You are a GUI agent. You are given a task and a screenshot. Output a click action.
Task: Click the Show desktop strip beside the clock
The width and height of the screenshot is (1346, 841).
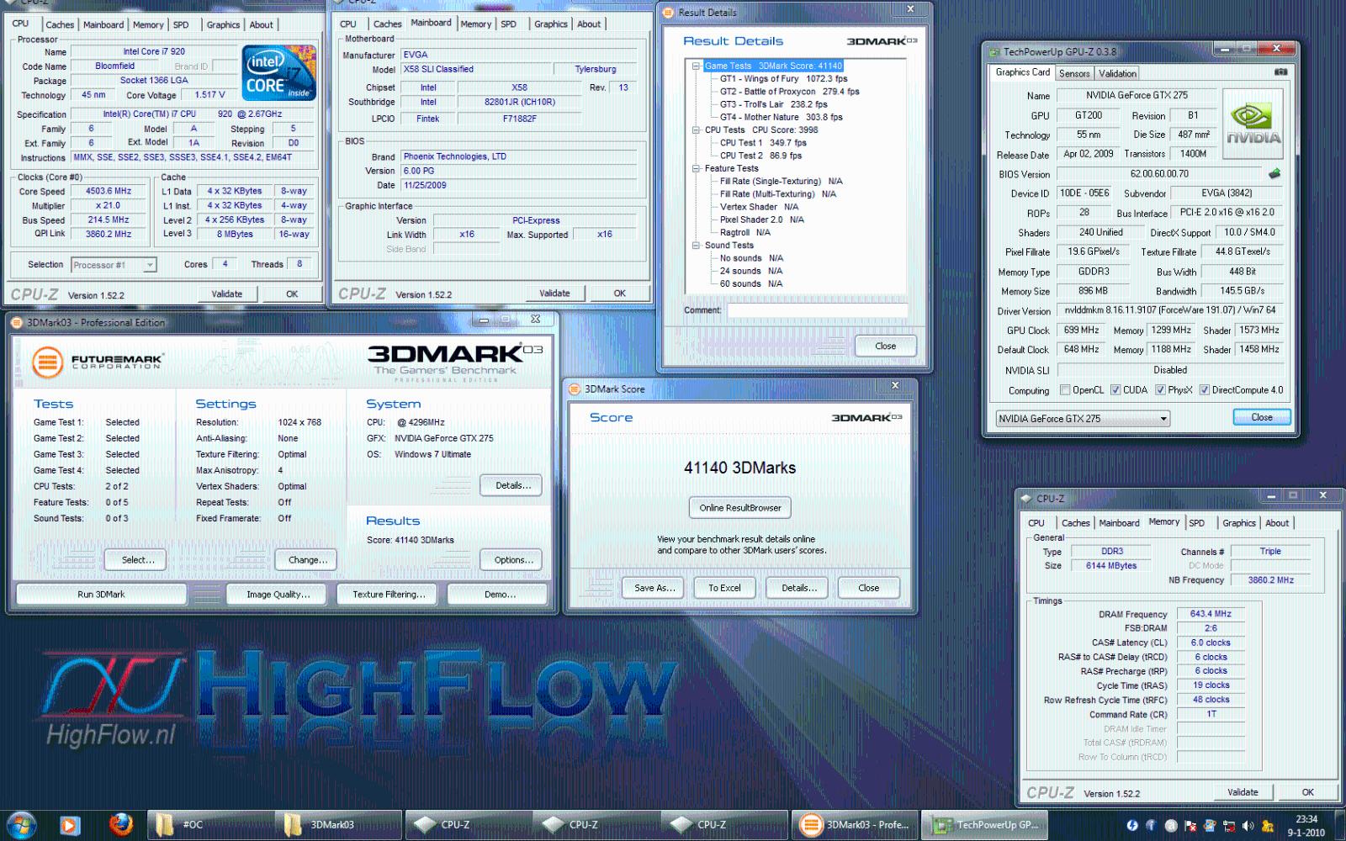tap(1339, 825)
